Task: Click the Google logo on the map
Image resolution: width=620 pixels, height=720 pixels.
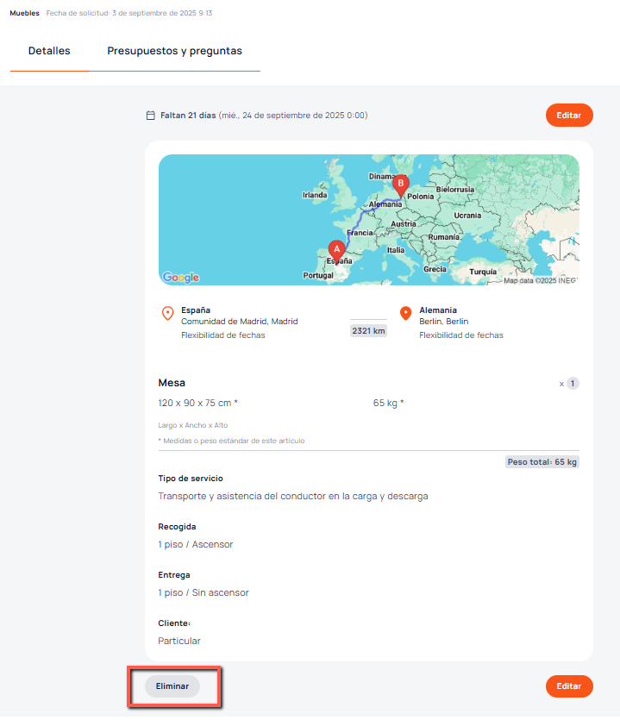Action: (181, 278)
